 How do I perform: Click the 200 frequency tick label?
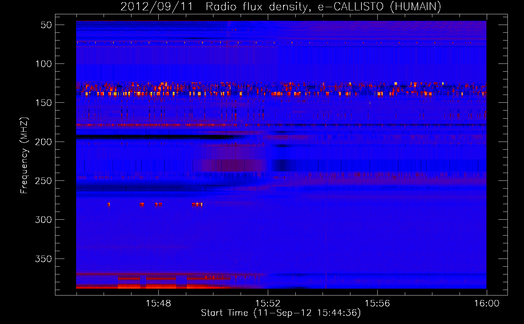click(x=44, y=142)
